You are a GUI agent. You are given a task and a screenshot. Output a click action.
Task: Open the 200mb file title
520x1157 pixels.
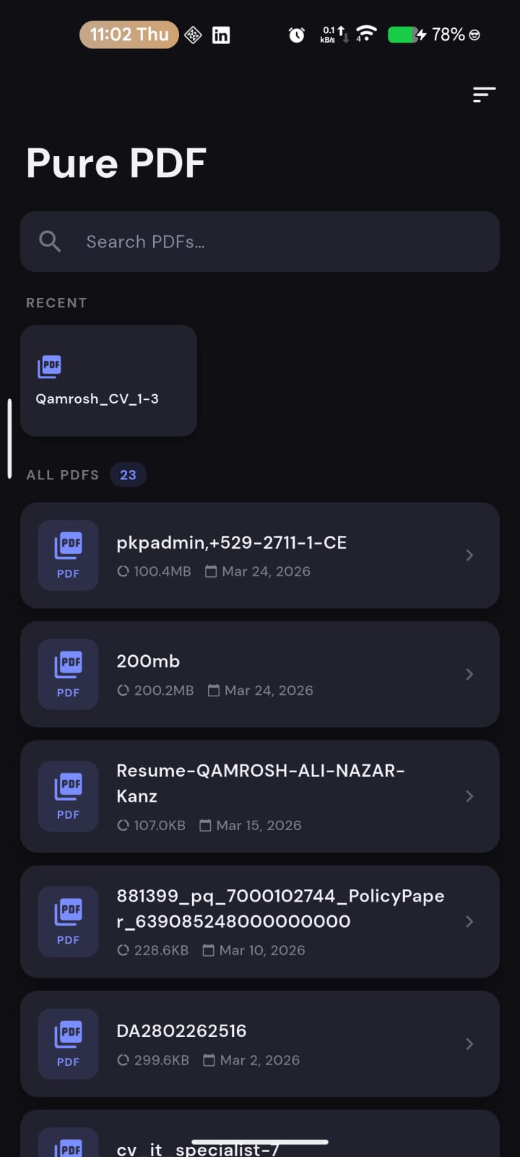[148, 661]
